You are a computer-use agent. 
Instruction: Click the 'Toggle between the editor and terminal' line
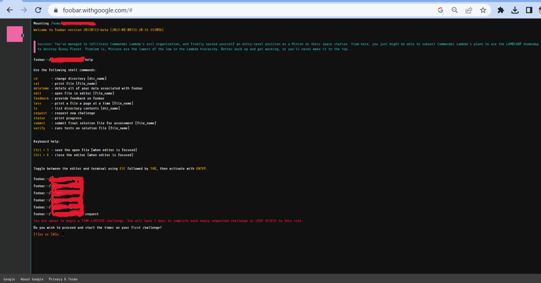pyautogui.click(x=121, y=169)
